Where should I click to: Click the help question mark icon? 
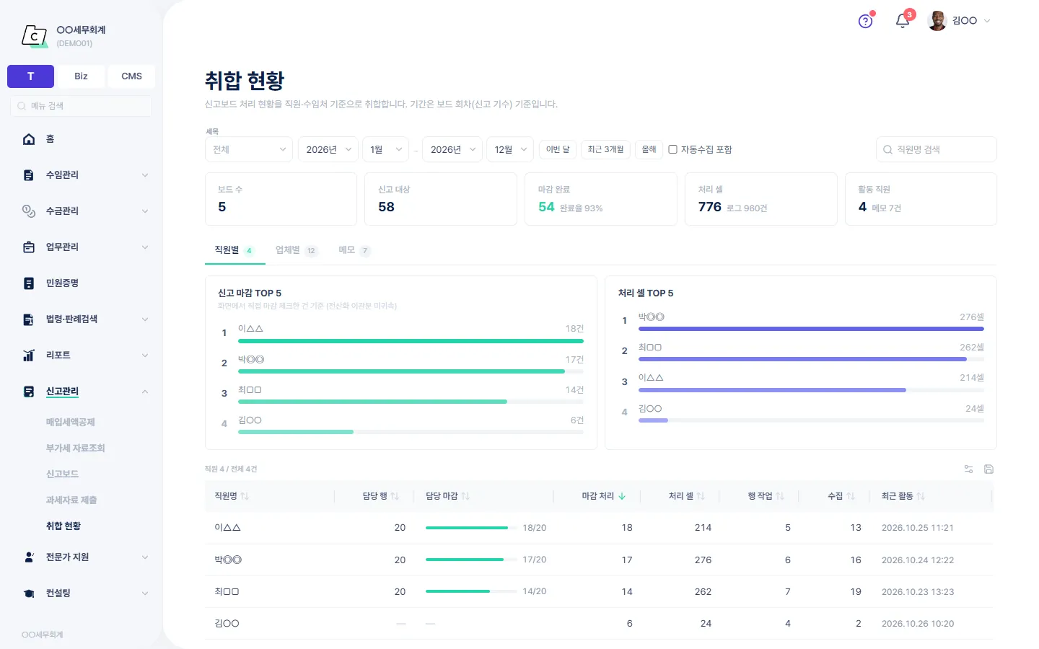tap(865, 21)
